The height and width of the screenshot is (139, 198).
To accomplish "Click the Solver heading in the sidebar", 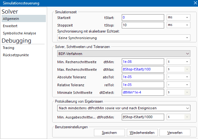I will [x=10, y=11].
